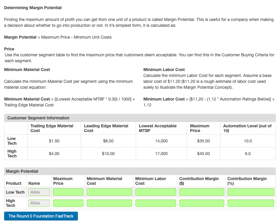
Task: Click the High Tech Minimum Material Cost field
Action: 109,203
